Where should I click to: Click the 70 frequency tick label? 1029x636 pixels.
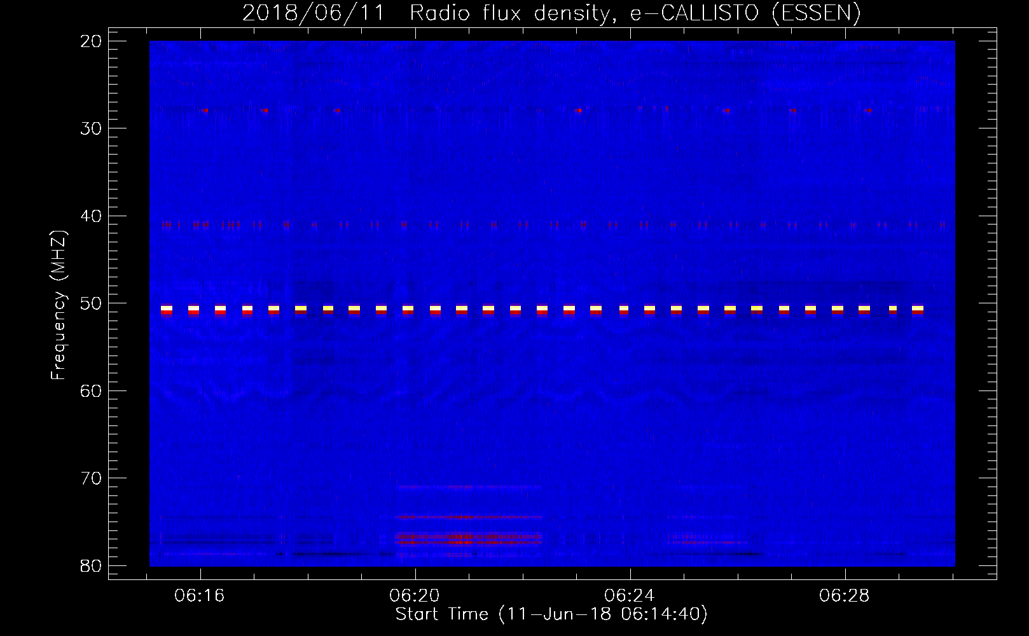pos(91,478)
